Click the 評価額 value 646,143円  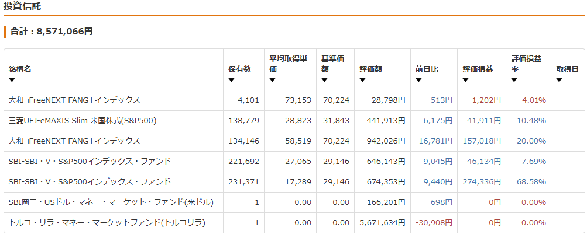click(387, 162)
